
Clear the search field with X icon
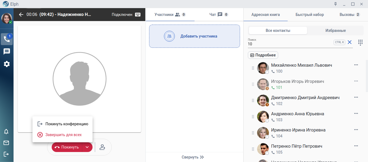[x=350, y=42]
